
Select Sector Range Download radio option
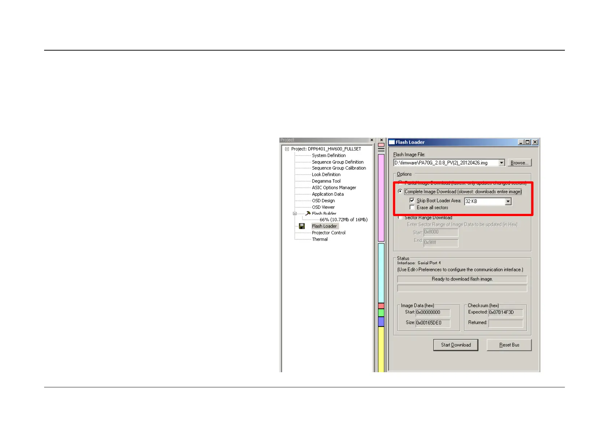pyautogui.click(x=400, y=217)
